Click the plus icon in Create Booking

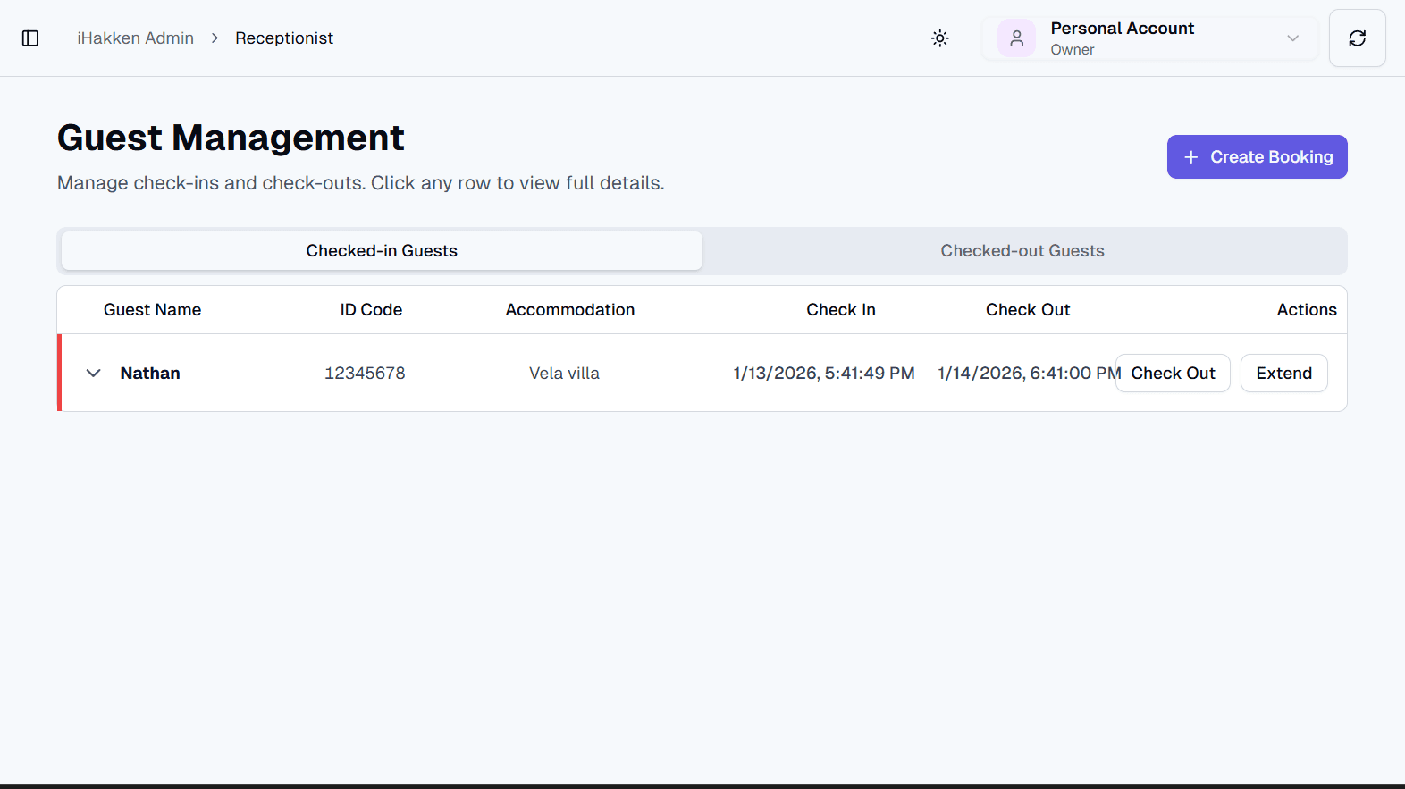coord(1190,157)
